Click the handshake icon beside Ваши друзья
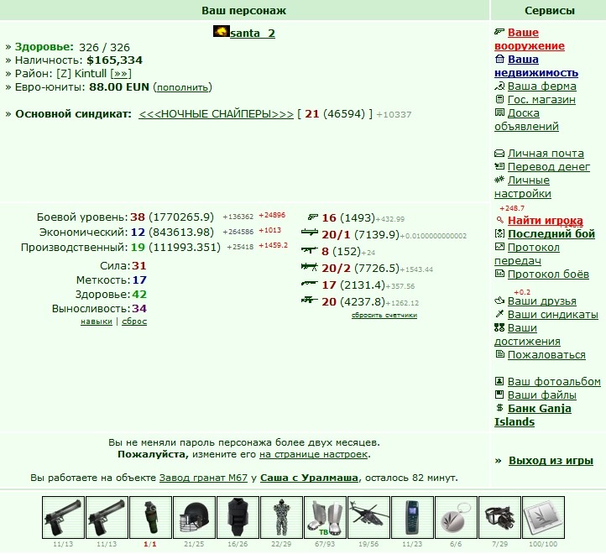 point(499,301)
